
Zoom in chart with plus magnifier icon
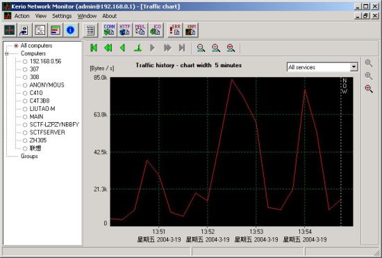[216, 48]
